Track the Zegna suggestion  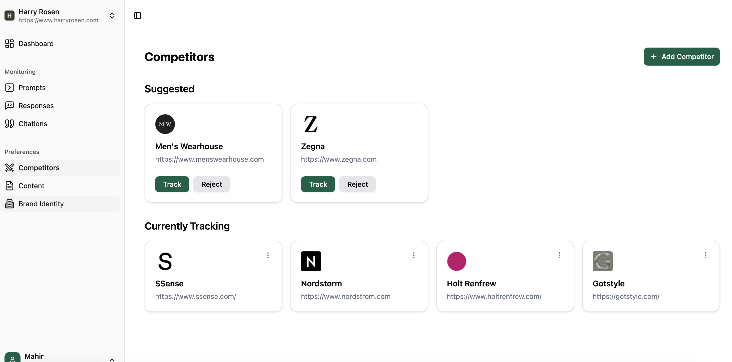[x=318, y=184]
